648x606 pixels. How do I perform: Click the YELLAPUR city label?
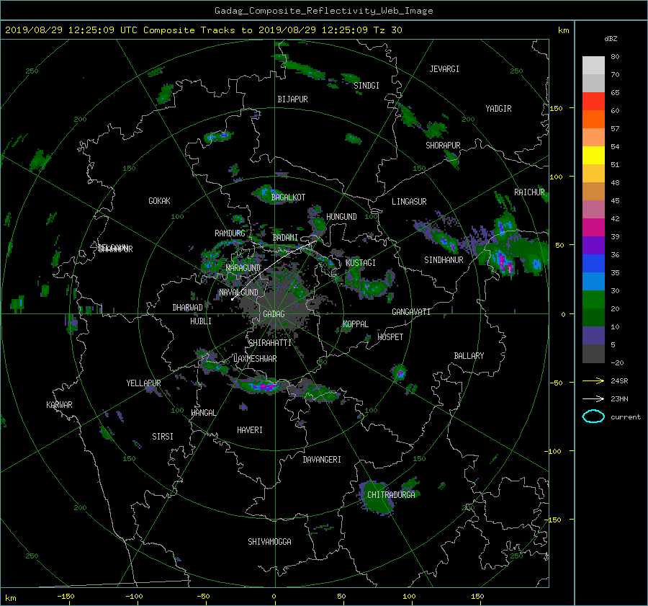(143, 383)
